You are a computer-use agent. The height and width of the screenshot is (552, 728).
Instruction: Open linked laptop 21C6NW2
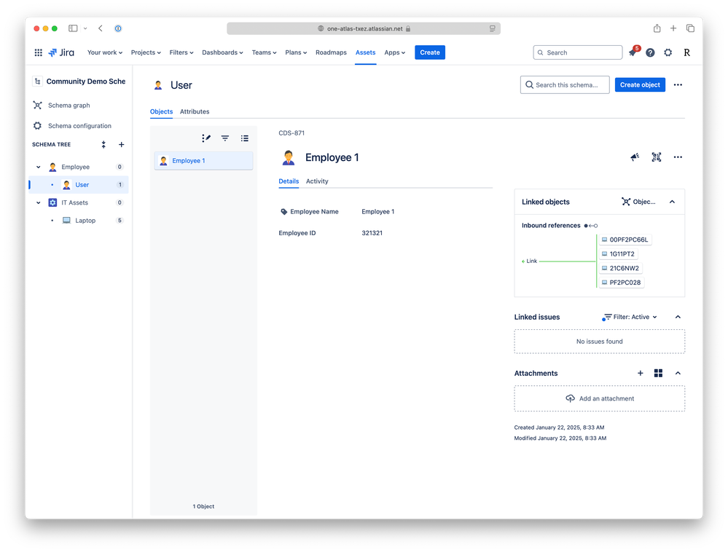tap(621, 268)
